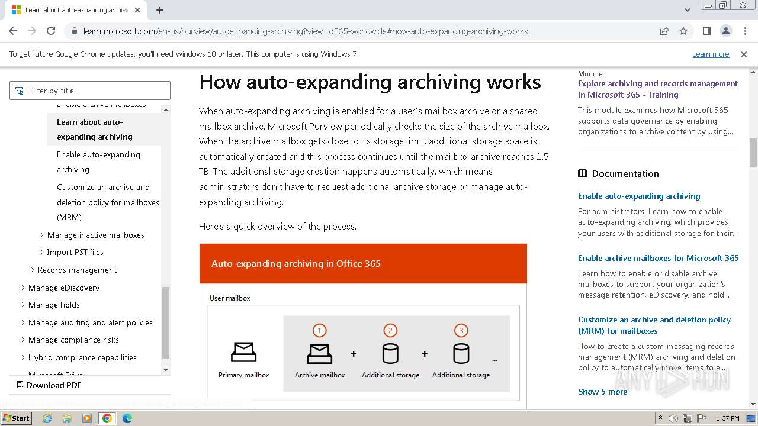Viewport: 758px width, 426px height.
Task: Open Windows Media Player from the taskbar
Action: [x=87, y=418]
